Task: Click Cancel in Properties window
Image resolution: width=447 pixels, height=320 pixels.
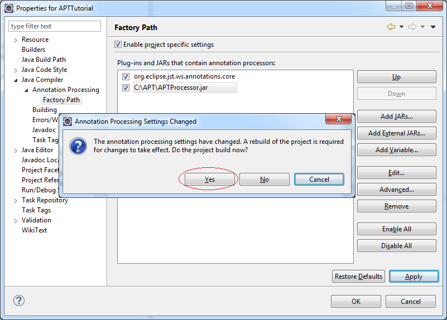Action: click(x=411, y=301)
